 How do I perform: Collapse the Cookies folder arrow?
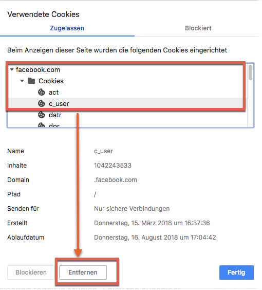coord(22,81)
